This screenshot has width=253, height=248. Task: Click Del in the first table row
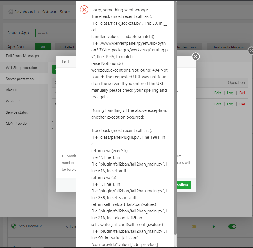242,93
